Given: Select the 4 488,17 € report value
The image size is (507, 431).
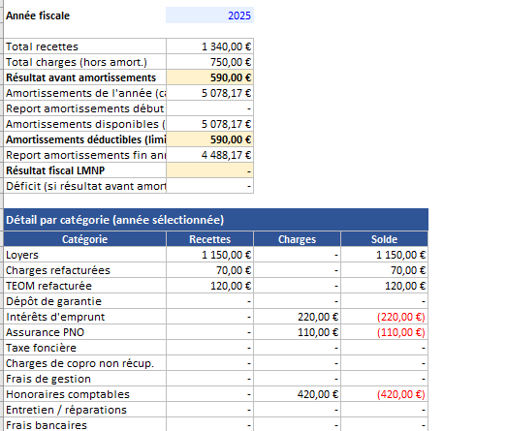Looking at the screenshot, I should pos(209,155).
